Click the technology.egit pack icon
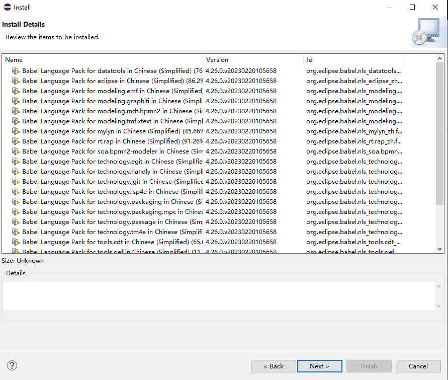The image size is (448, 380). click(16, 161)
